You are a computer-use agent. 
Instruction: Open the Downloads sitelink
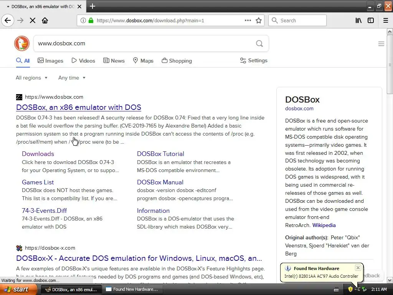pyautogui.click(x=38, y=154)
